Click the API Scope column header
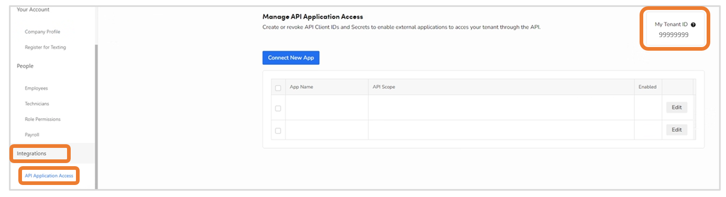This screenshot has width=726, height=197. click(383, 87)
